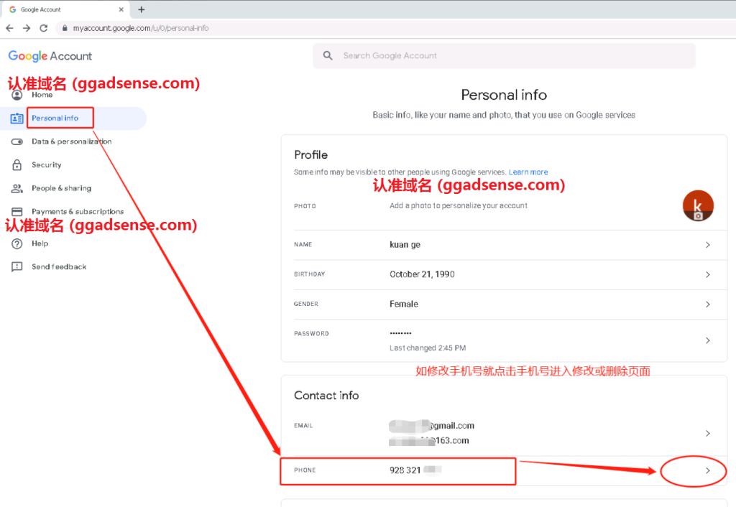Click the Security lock icon
The height and width of the screenshot is (507, 736).
[x=17, y=165]
